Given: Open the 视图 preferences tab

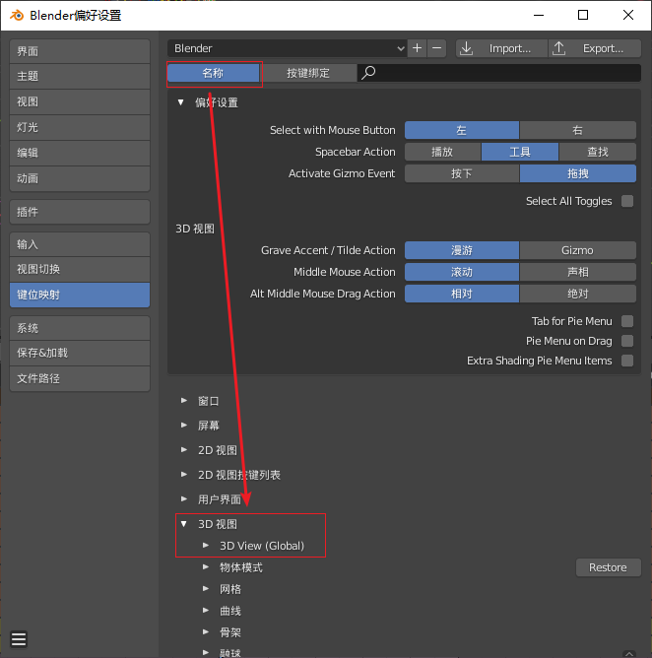Looking at the screenshot, I should click(80, 102).
